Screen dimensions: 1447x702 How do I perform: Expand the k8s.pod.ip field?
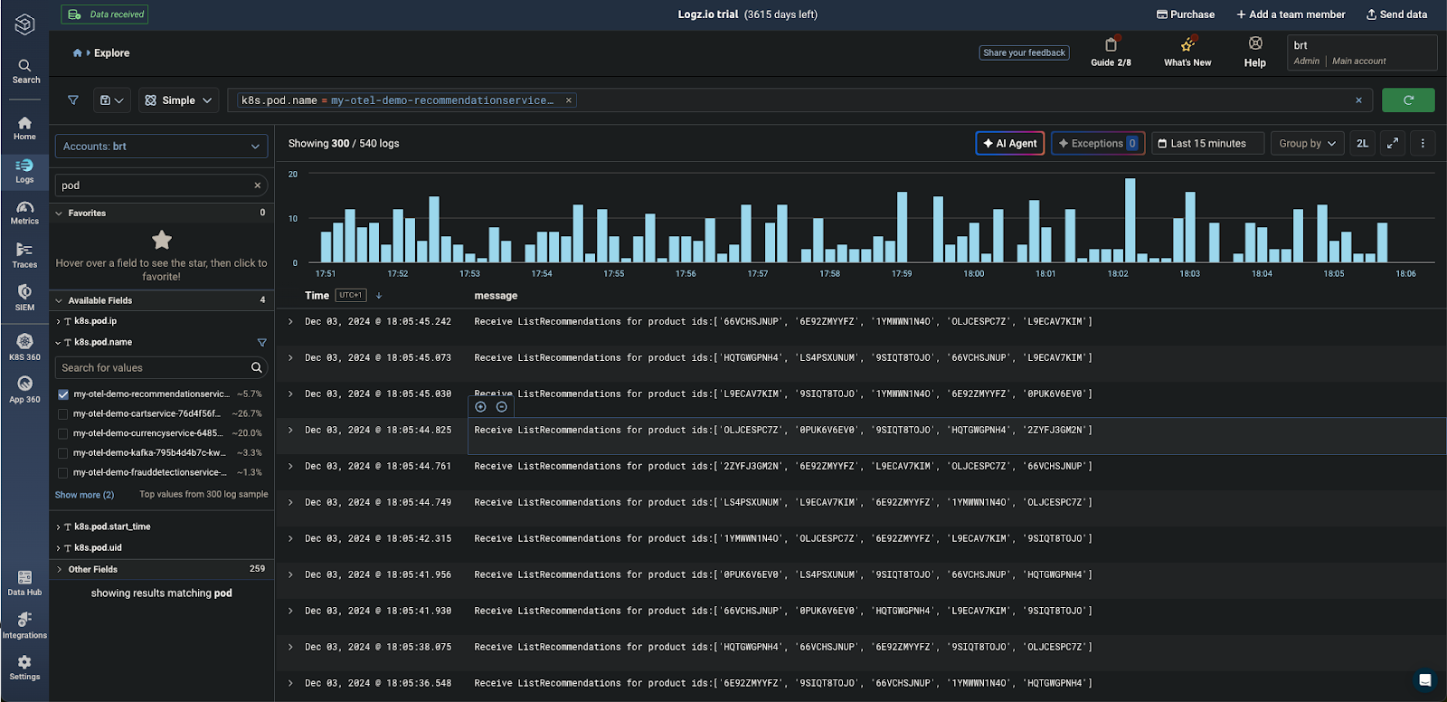click(59, 322)
